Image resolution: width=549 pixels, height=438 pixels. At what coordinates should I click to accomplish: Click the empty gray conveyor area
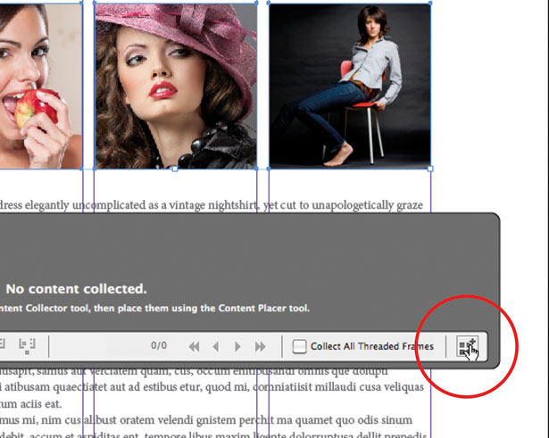[245, 246]
